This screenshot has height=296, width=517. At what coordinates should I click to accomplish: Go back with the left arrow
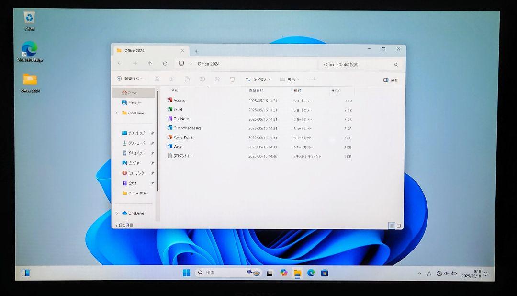pyautogui.click(x=120, y=63)
